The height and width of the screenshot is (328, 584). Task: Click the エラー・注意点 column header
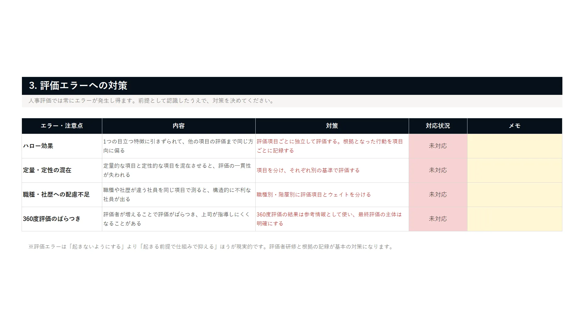click(62, 126)
